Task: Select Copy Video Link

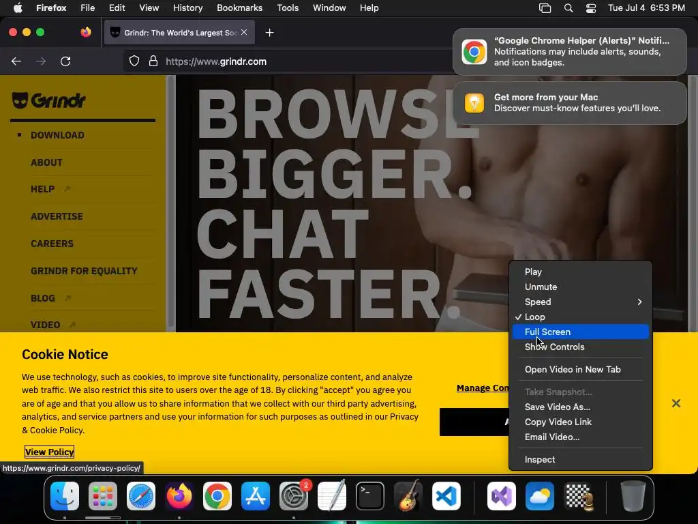Action: point(581,422)
